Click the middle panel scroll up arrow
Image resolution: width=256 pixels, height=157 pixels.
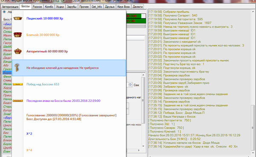[x=143, y=75]
